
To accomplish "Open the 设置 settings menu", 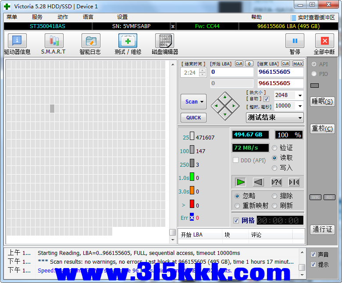I will (x=122, y=17).
